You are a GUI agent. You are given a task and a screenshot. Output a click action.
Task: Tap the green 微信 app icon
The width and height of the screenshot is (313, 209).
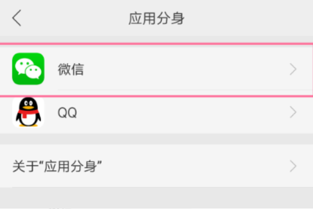28,69
